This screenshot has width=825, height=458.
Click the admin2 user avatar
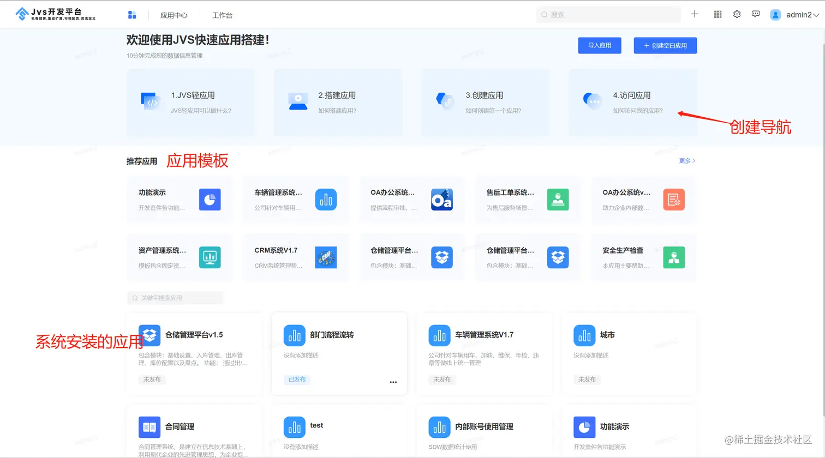(x=775, y=15)
